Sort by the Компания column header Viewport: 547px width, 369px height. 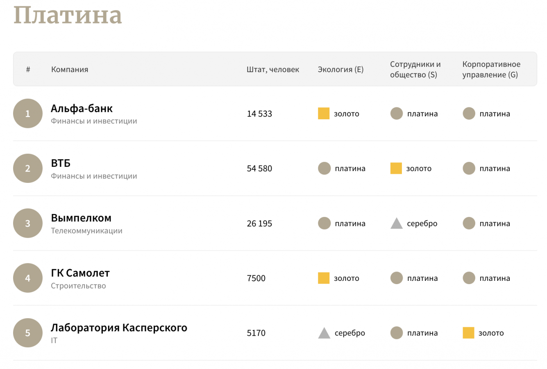pyautogui.click(x=70, y=69)
